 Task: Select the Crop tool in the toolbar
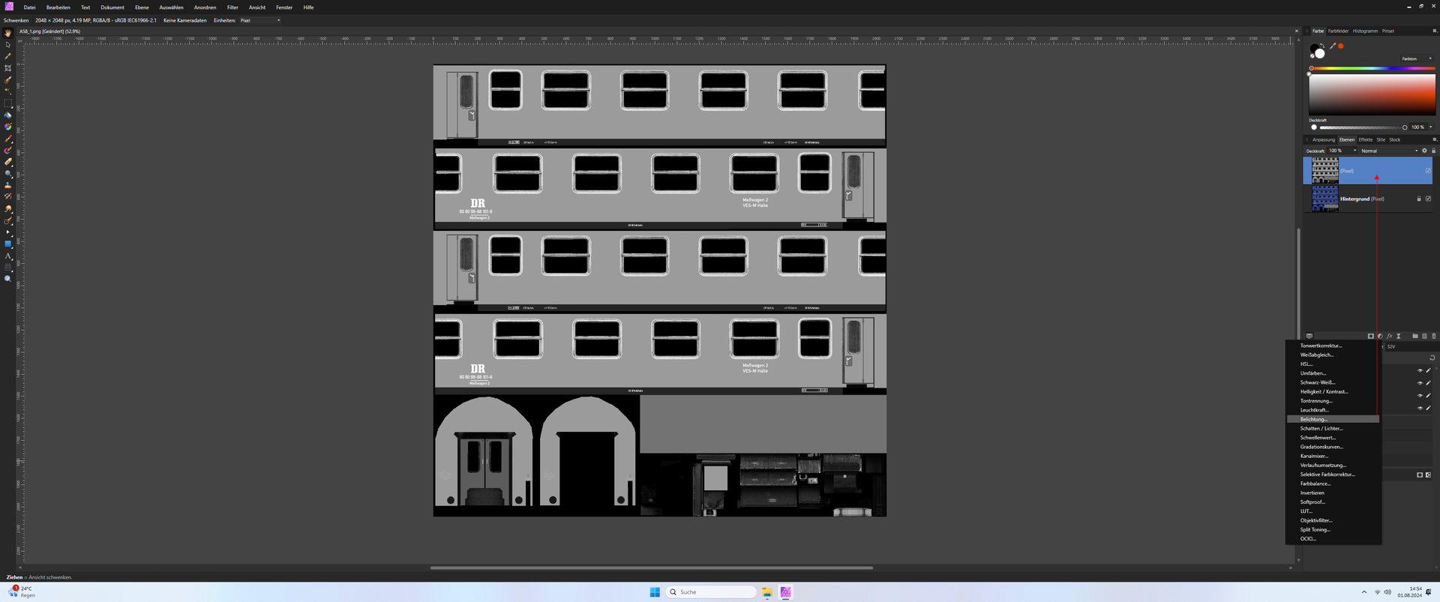pyautogui.click(x=8, y=68)
